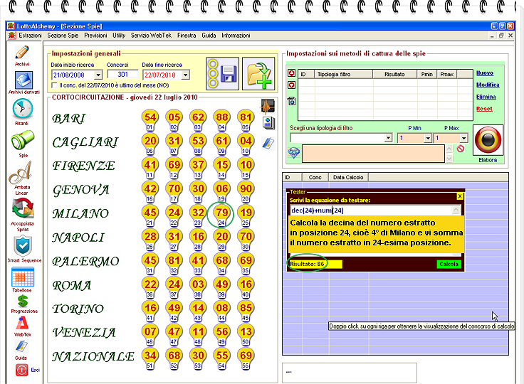Screen dimensions: 524x384
Task: Click the Tipologia filtro column header
Action: click(344, 74)
